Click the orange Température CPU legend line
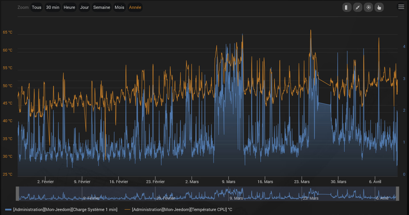The image size is (409, 215). 127,210
